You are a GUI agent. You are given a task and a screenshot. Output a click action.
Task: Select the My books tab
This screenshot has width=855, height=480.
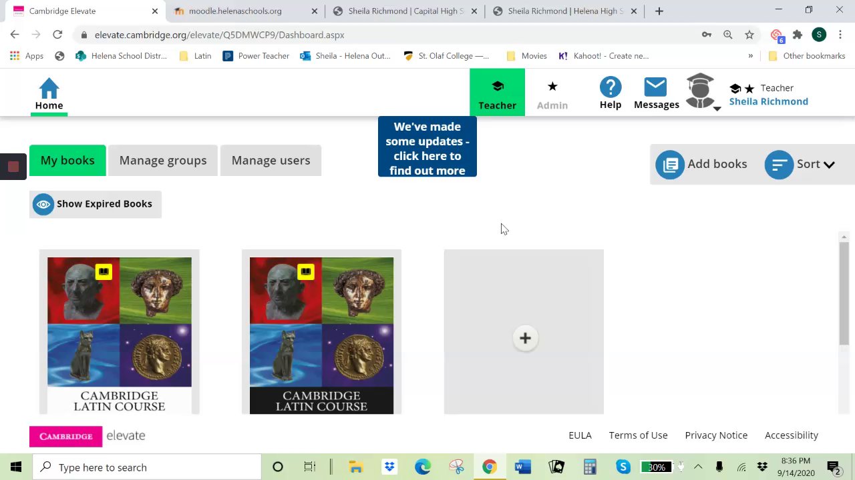(x=67, y=161)
